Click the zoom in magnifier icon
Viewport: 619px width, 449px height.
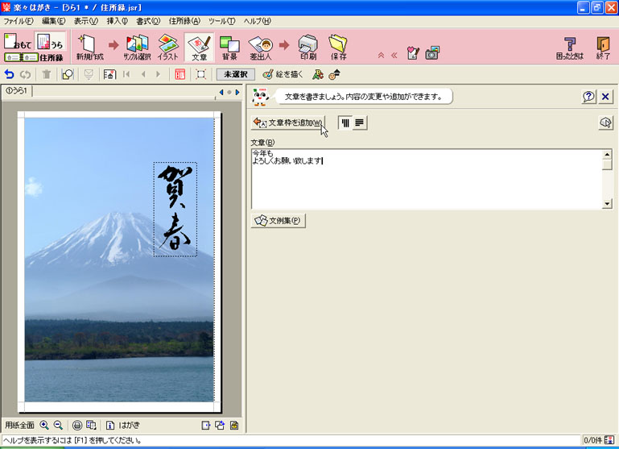pyautogui.click(x=44, y=425)
